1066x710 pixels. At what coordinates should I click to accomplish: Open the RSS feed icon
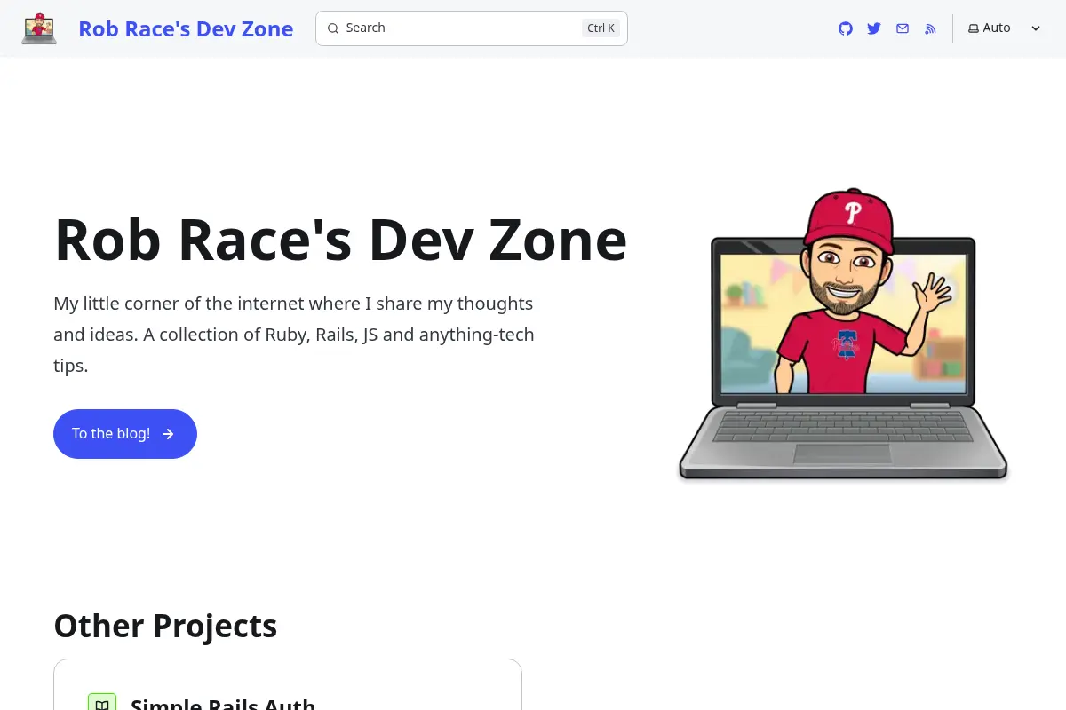pos(931,28)
